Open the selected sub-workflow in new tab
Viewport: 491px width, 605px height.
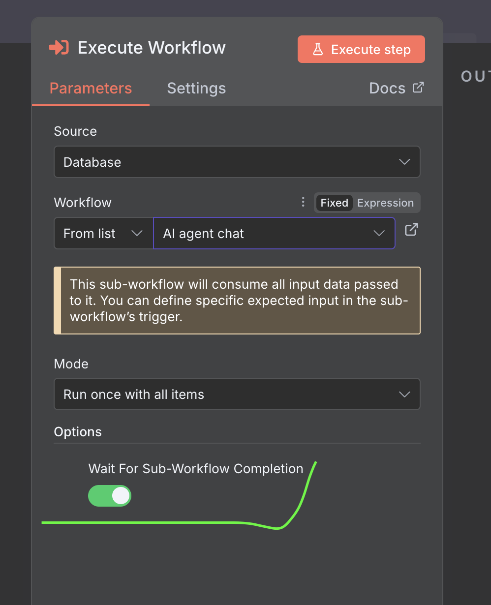coord(411,229)
